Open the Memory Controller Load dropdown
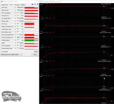Screen dimensions: 114x104 coord(15,27)
